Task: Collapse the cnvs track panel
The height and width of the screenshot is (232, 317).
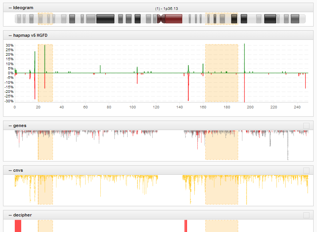Action: tap(10, 170)
